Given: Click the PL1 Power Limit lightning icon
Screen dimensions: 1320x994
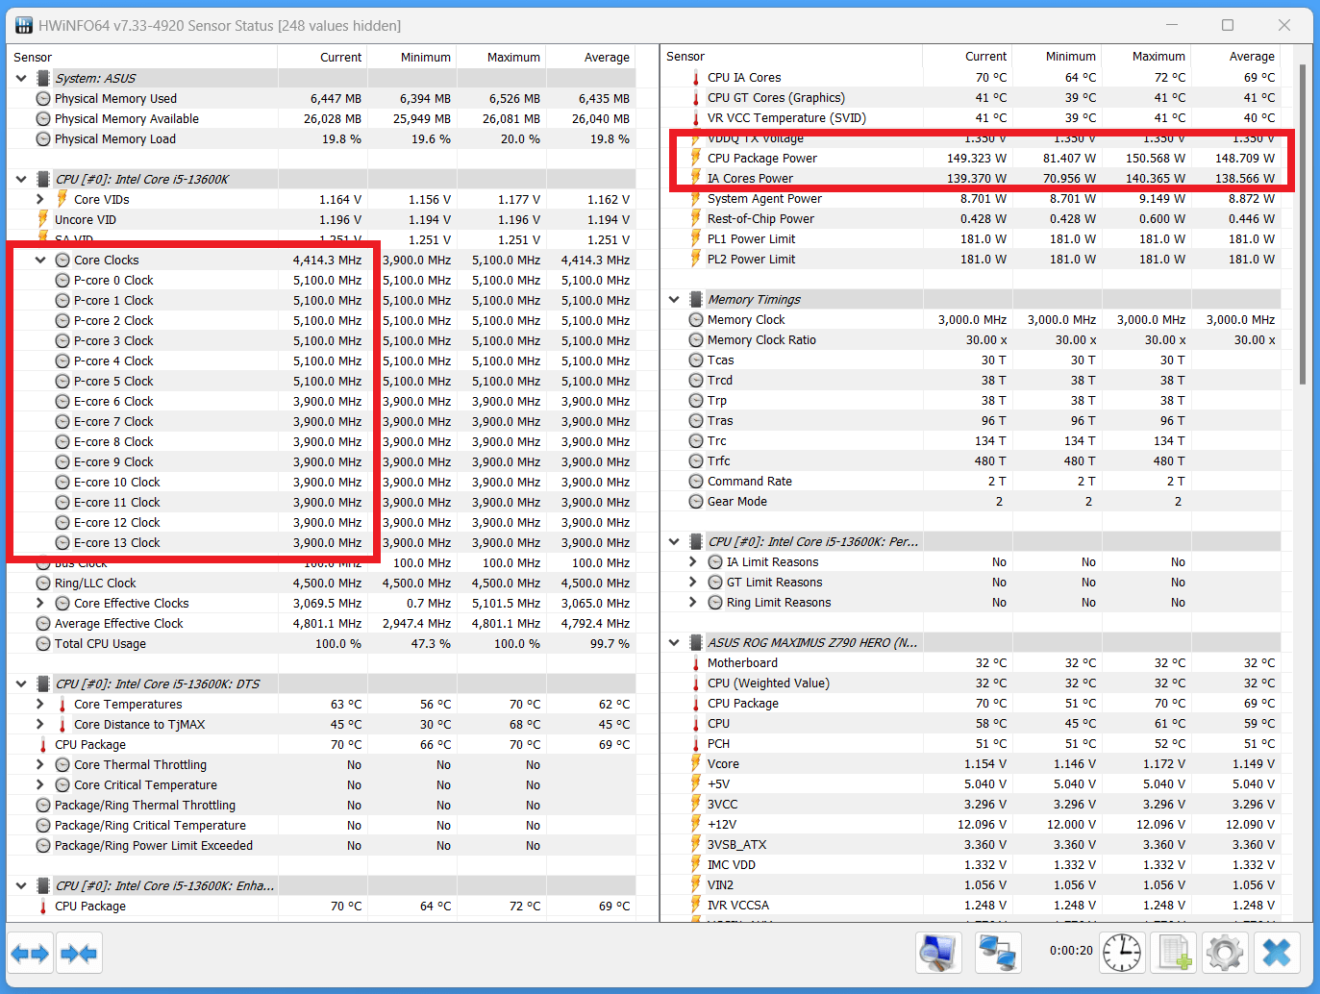Looking at the screenshot, I should [696, 238].
